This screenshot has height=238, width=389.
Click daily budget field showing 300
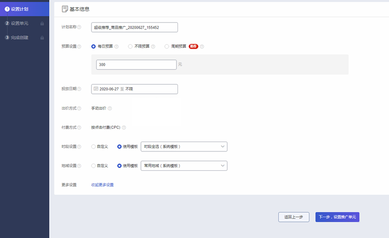click(137, 65)
